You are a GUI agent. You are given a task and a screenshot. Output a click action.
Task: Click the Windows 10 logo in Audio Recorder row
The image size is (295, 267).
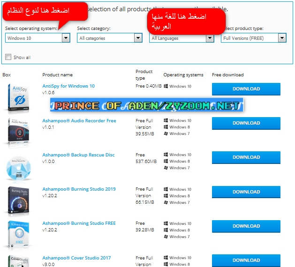point(166,120)
